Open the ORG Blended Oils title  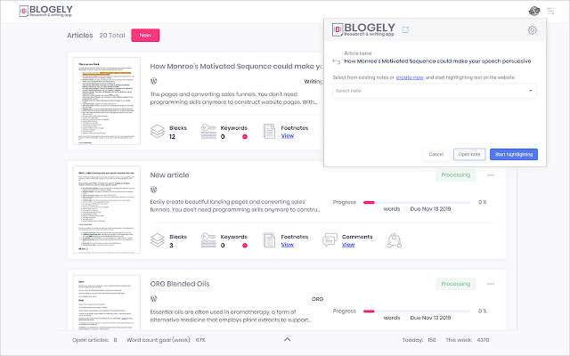pyautogui.click(x=180, y=284)
